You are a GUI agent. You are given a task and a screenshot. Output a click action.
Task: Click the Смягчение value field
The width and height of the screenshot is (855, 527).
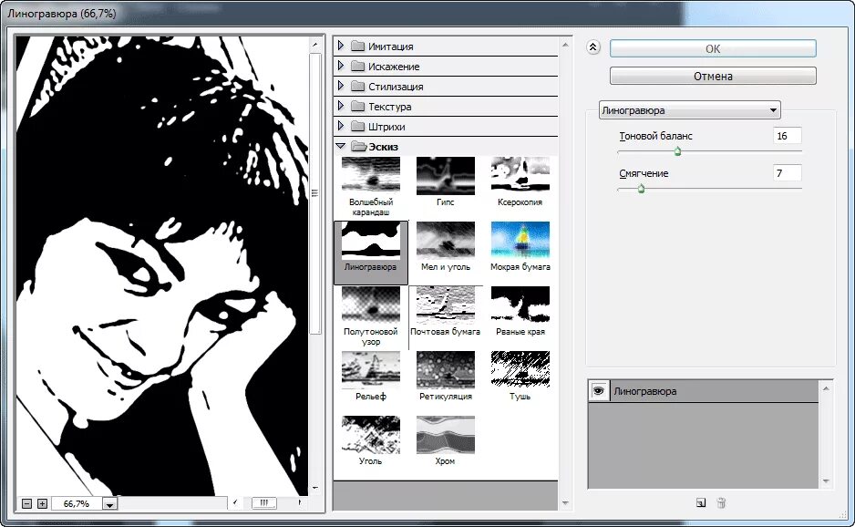point(788,173)
